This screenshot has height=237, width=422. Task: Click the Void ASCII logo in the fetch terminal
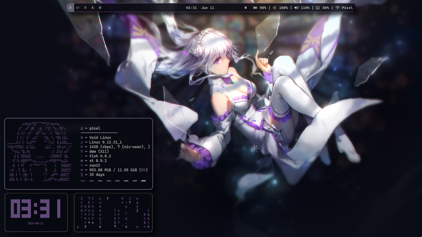(40, 152)
